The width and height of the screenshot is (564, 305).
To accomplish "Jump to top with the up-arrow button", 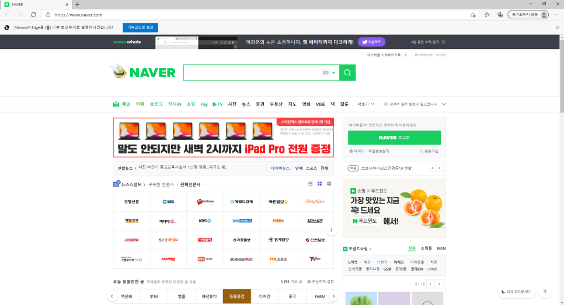I will [x=545, y=292].
